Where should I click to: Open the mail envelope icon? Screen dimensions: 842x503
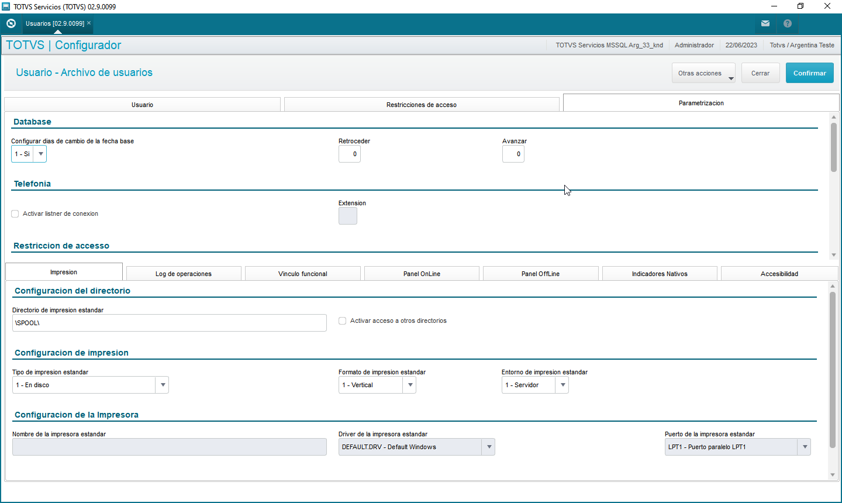point(765,23)
